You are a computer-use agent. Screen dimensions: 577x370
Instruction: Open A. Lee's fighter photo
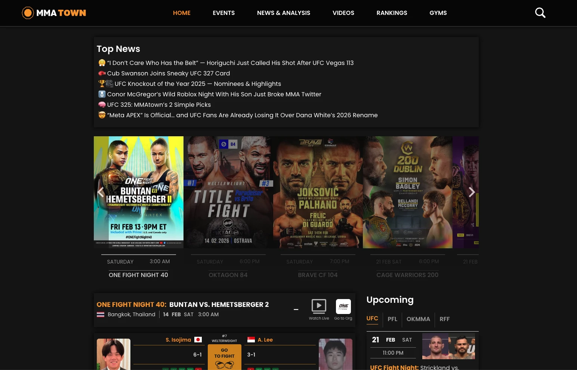tap(336, 354)
